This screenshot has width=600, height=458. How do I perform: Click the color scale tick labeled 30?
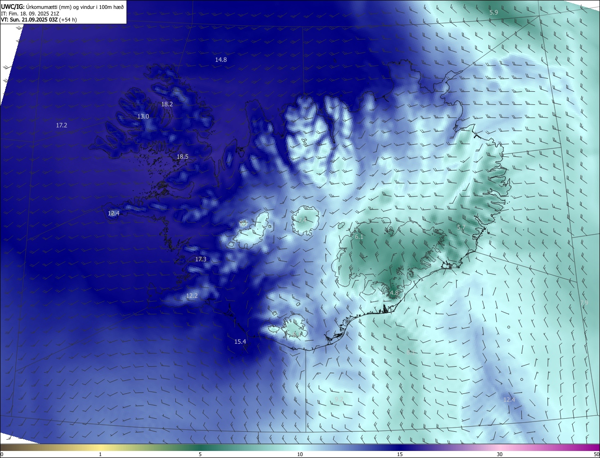[500, 455]
